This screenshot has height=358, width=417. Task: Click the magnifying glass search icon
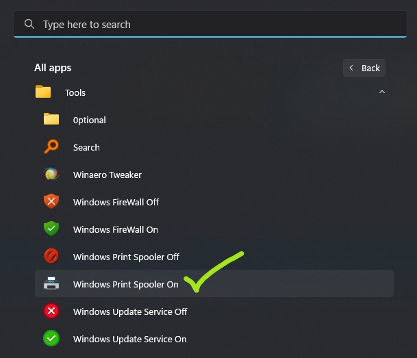pos(29,24)
